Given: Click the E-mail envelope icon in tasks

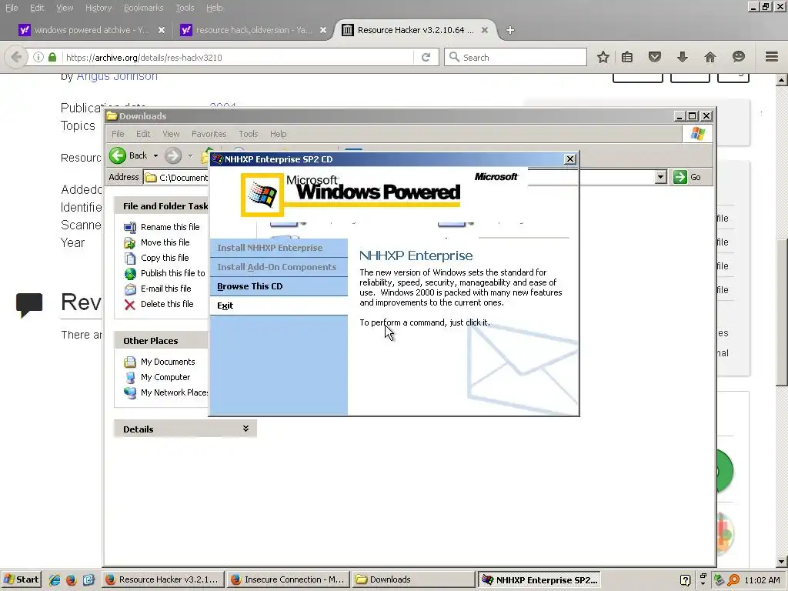Looking at the screenshot, I should 130,289.
